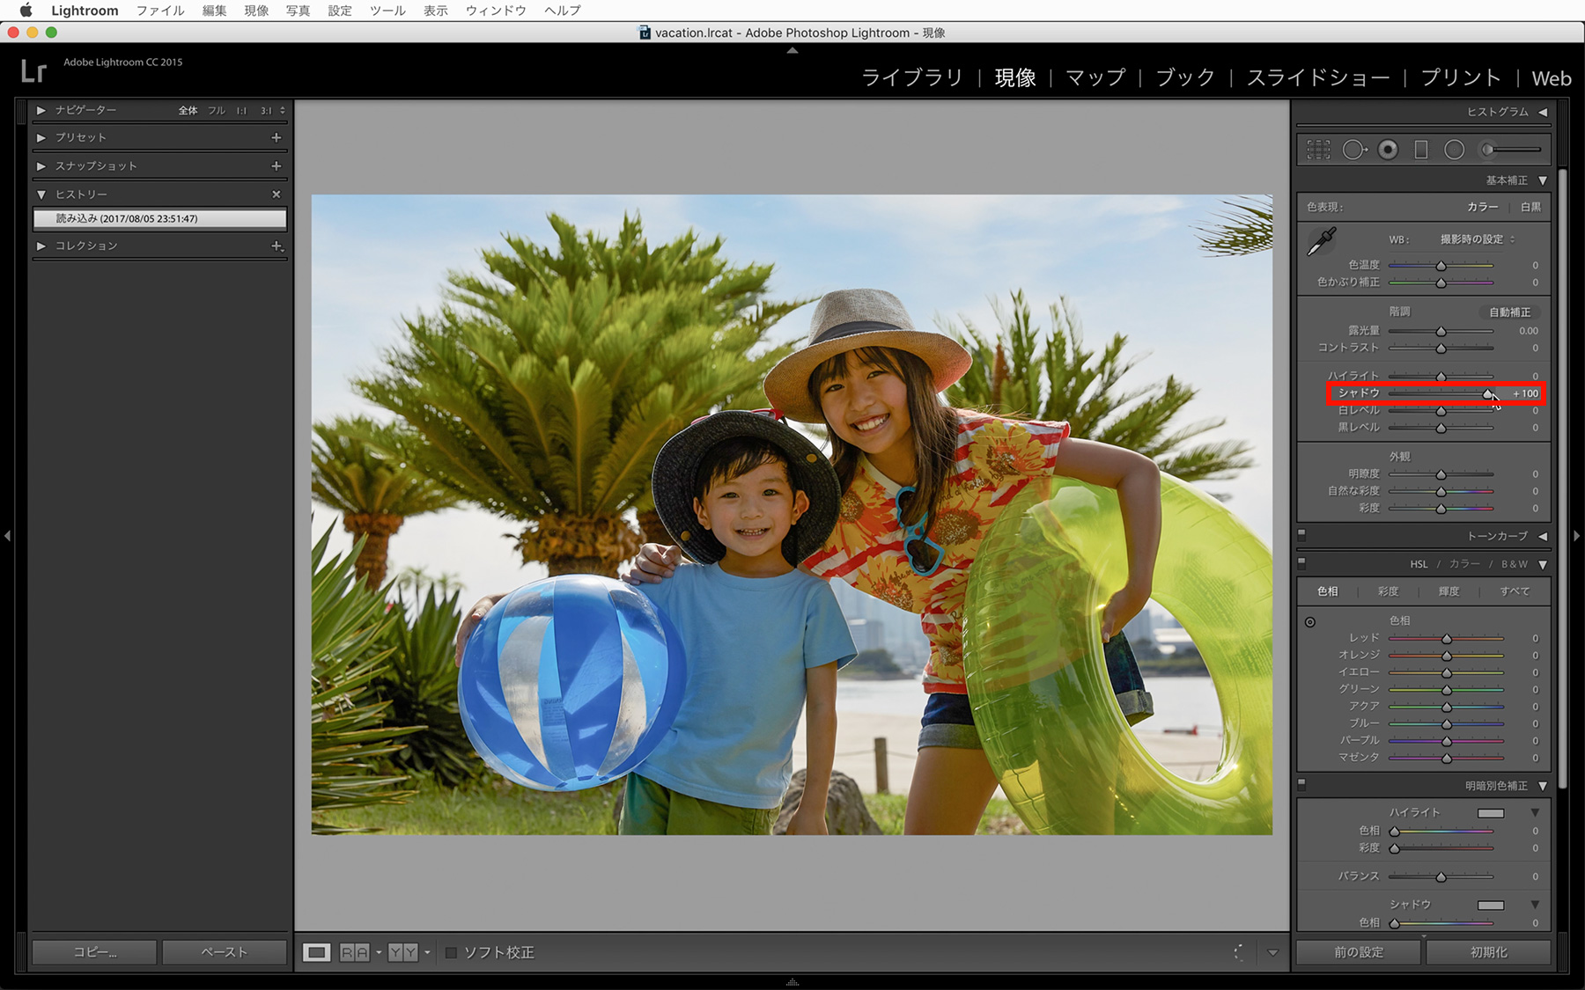Show the filmstrip using the bottom edge arrow
Viewport: 1585px width, 990px height.
pyautogui.click(x=792, y=982)
